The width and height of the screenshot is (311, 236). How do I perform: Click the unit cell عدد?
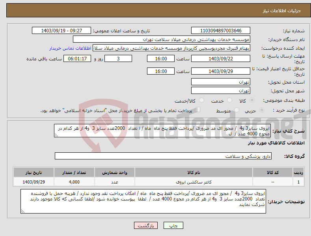115,182
